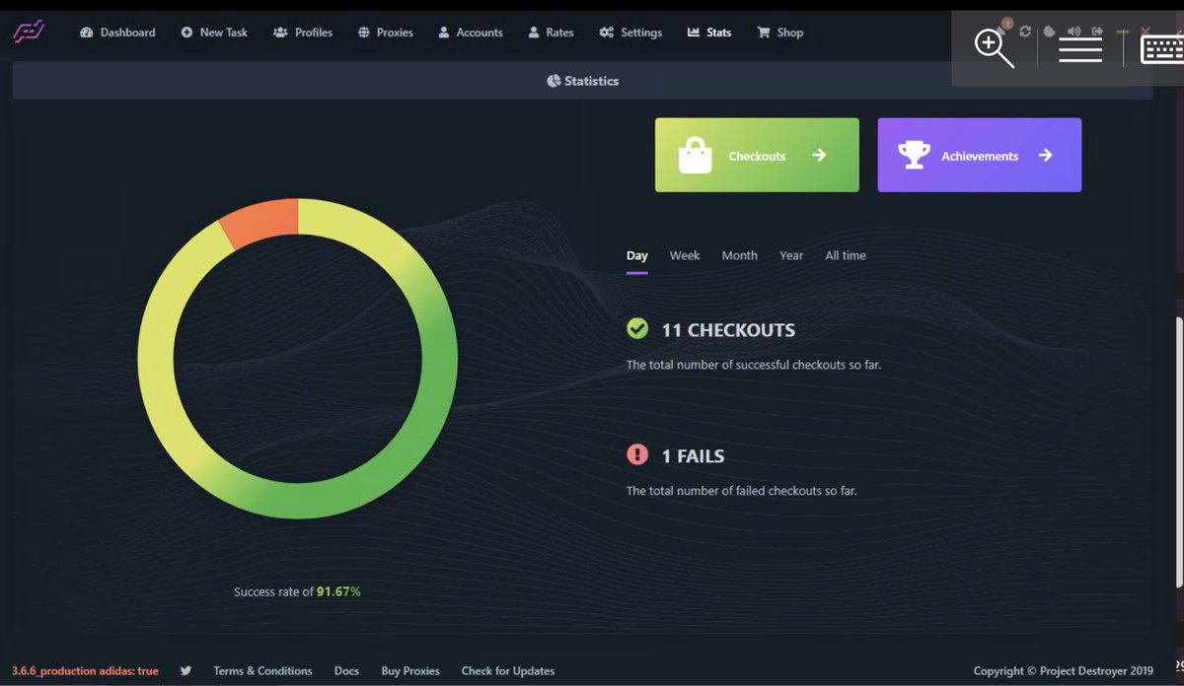Open the hamburger menu overlay icon
This screenshot has width=1184, height=686.
pyautogui.click(x=1080, y=48)
